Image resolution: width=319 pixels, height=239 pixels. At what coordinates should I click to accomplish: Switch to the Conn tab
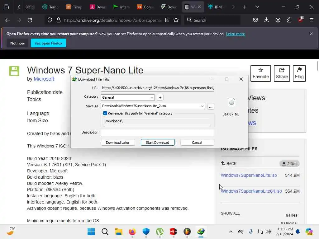tap(145, 7)
